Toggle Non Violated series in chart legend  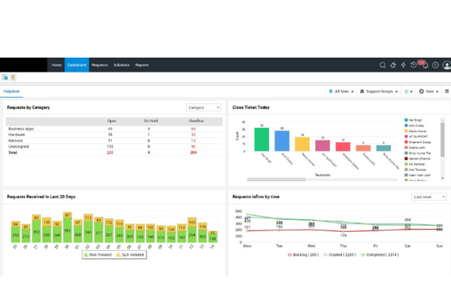point(98,255)
